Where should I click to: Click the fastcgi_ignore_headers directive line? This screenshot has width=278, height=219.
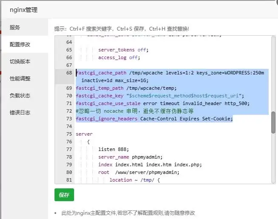point(154,119)
